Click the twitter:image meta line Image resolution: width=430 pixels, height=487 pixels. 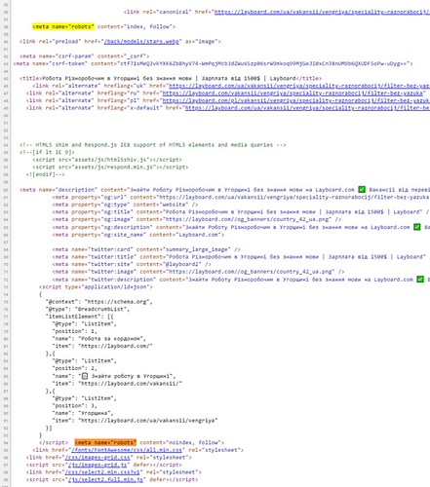[x=198, y=272]
